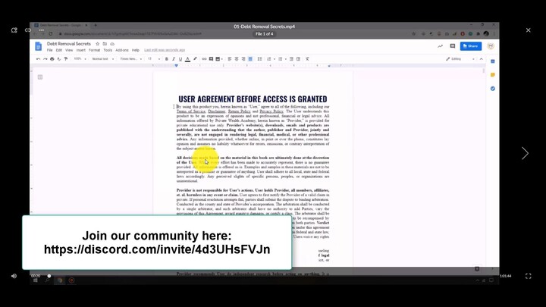Click the blue Share button
Viewport: 546px width, 307px height.
[470, 46]
